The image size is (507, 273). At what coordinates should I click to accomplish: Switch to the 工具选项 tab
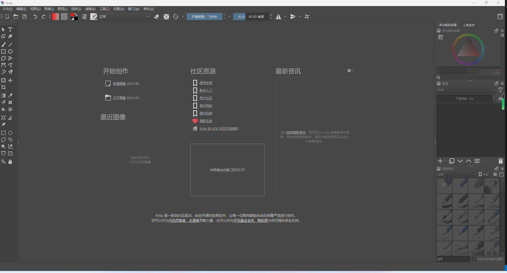coord(468,25)
